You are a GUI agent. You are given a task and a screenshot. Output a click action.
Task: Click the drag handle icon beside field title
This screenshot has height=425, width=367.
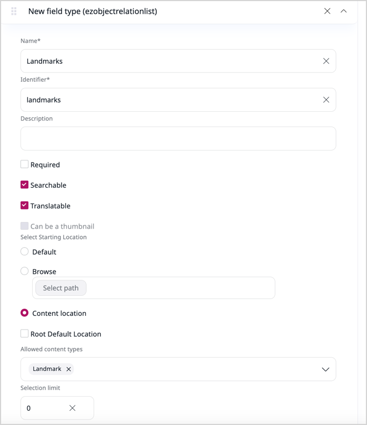14,11
